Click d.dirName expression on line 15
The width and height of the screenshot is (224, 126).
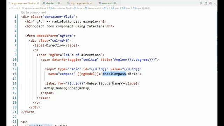(x=111, y=83)
